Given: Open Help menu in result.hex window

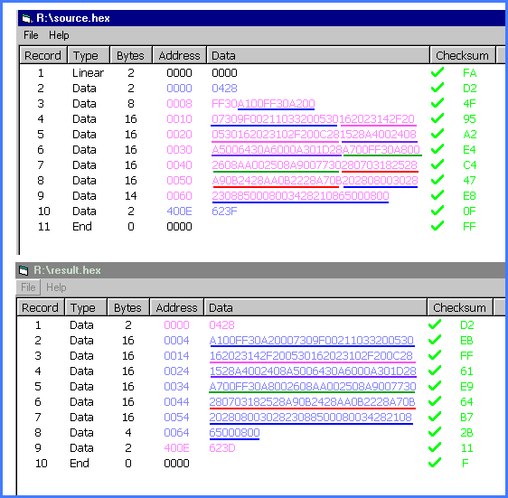Looking at the screenshot, I should (x=56, y=287).
